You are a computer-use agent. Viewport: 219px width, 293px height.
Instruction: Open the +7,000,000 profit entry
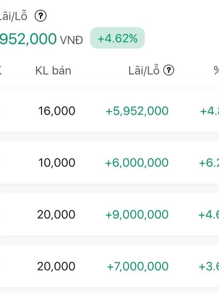tap(138, 266)
